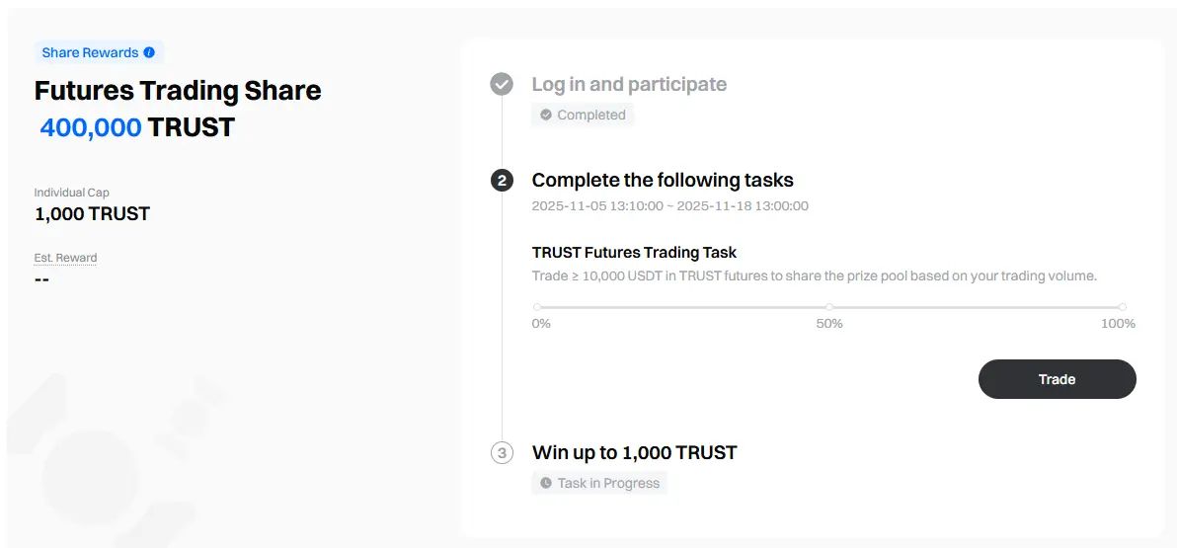
Task: Click the Win up to 1,000 TRUST heading
Action: pos(634,453)
